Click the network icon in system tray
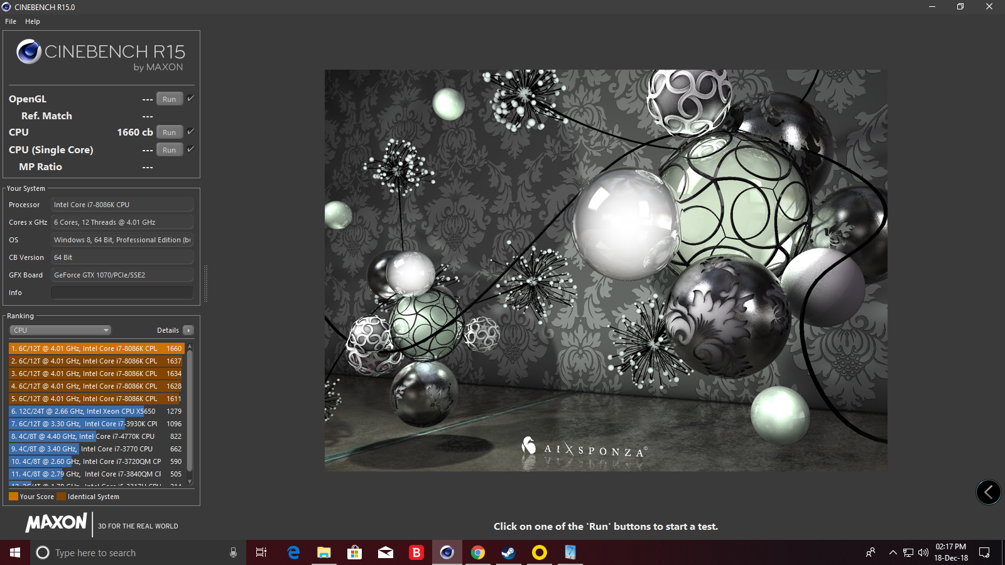 [908, 552]
